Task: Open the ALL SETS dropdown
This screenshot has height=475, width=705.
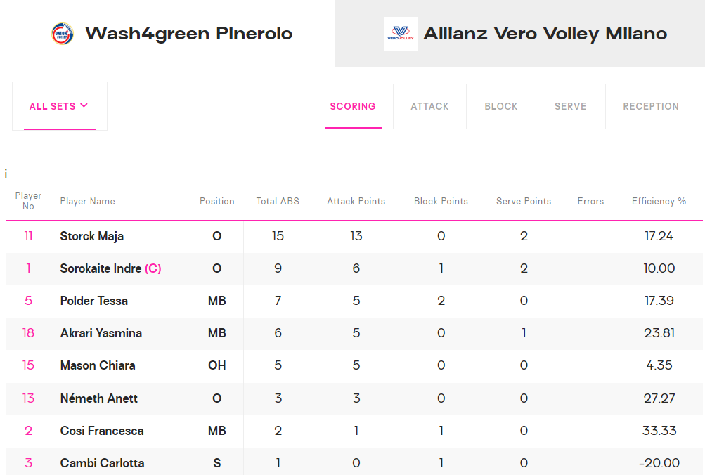Action: [59, 106]
